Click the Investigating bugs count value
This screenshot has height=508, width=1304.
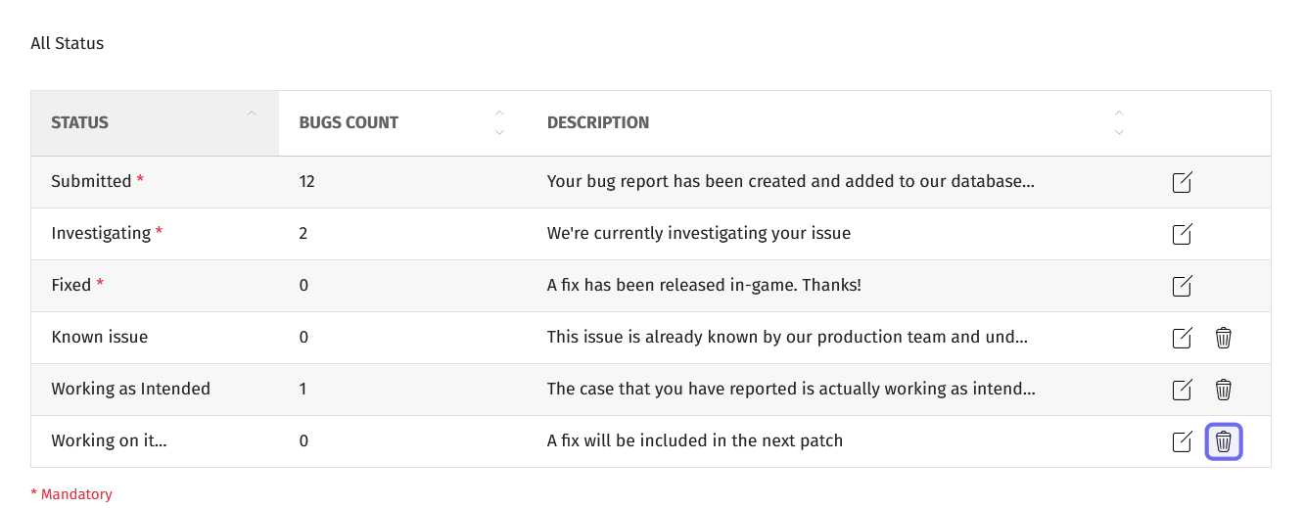[303, 233]
